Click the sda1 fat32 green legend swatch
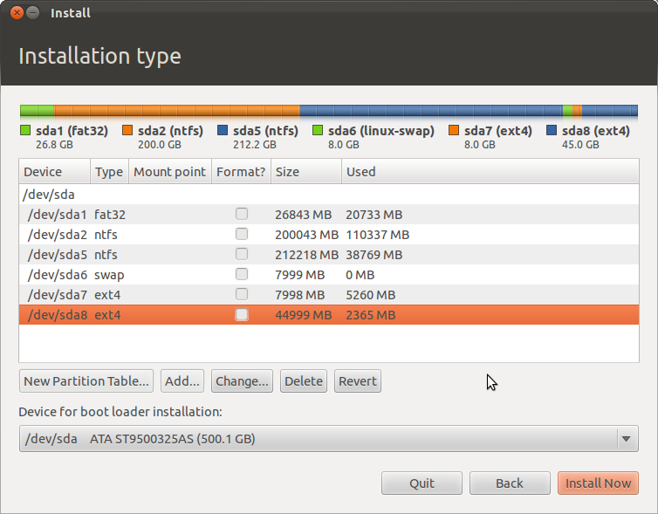This screenshot has width=658, height=514. (25, 131)
